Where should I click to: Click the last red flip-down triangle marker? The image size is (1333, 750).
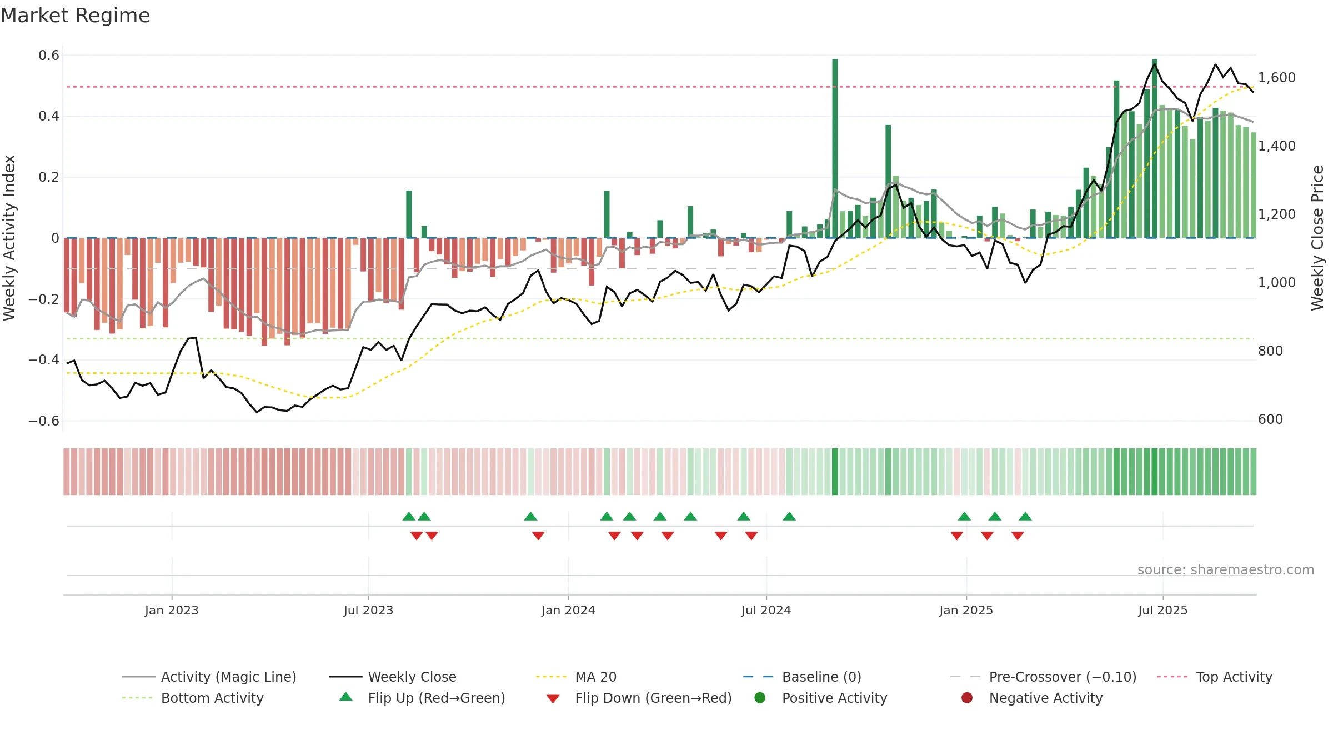click(1018, 536)
